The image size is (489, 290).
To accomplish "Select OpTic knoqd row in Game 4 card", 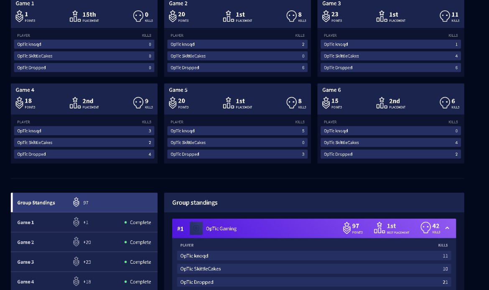I will 84,131.
